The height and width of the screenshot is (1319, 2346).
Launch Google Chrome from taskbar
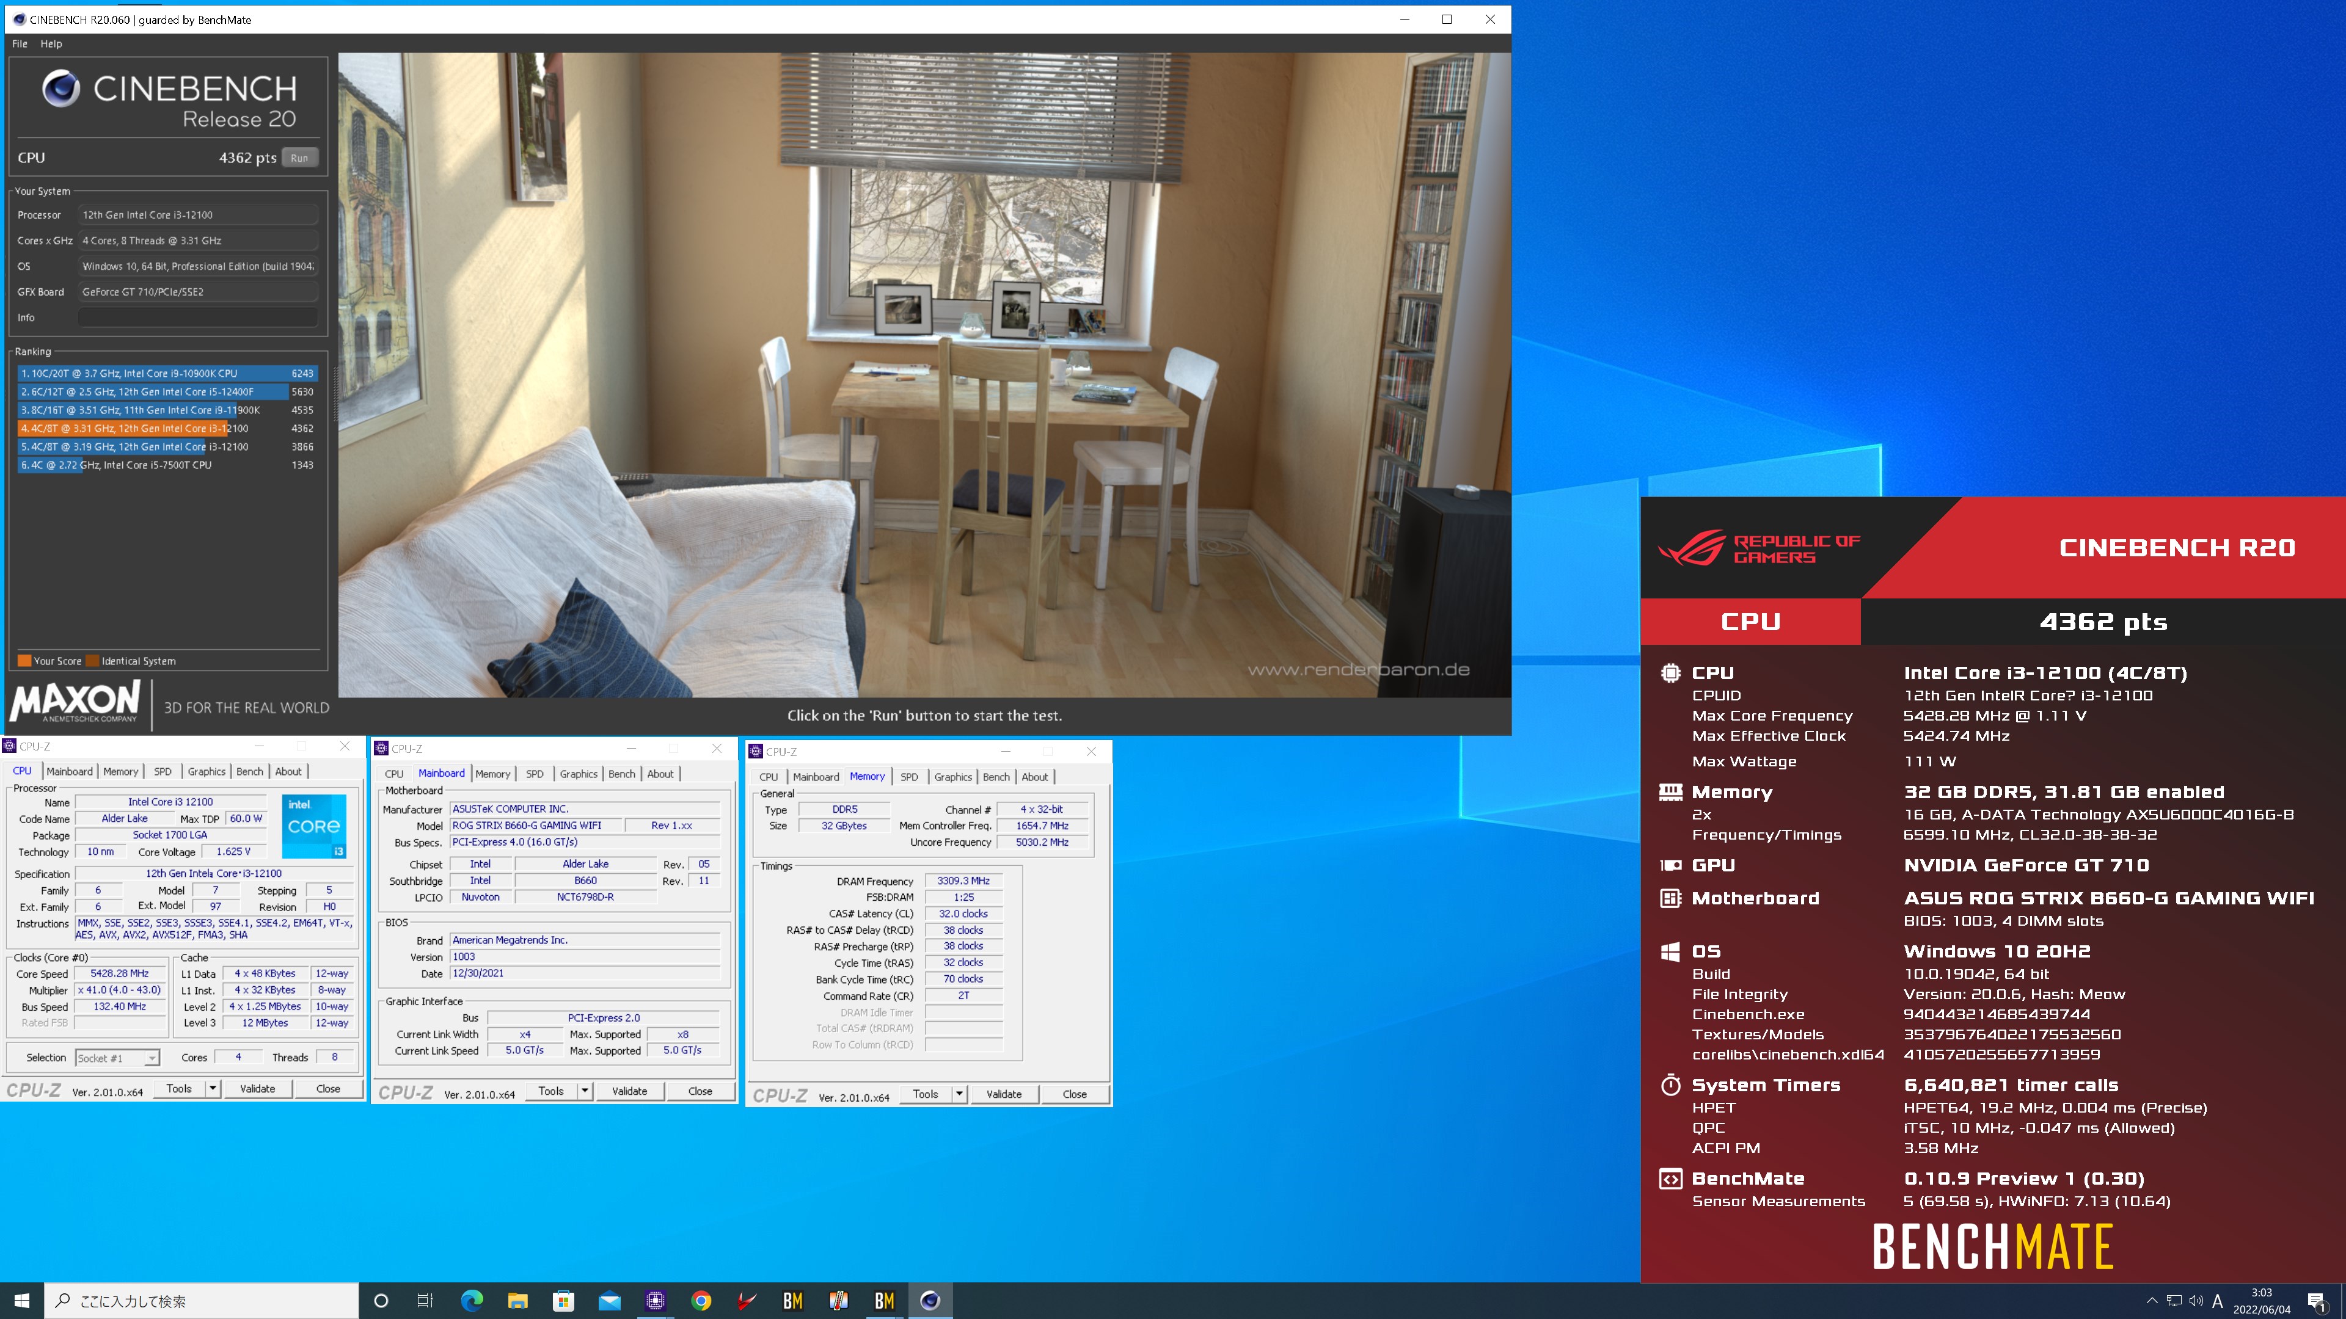pyautogui.click(x=701, y=1301)
